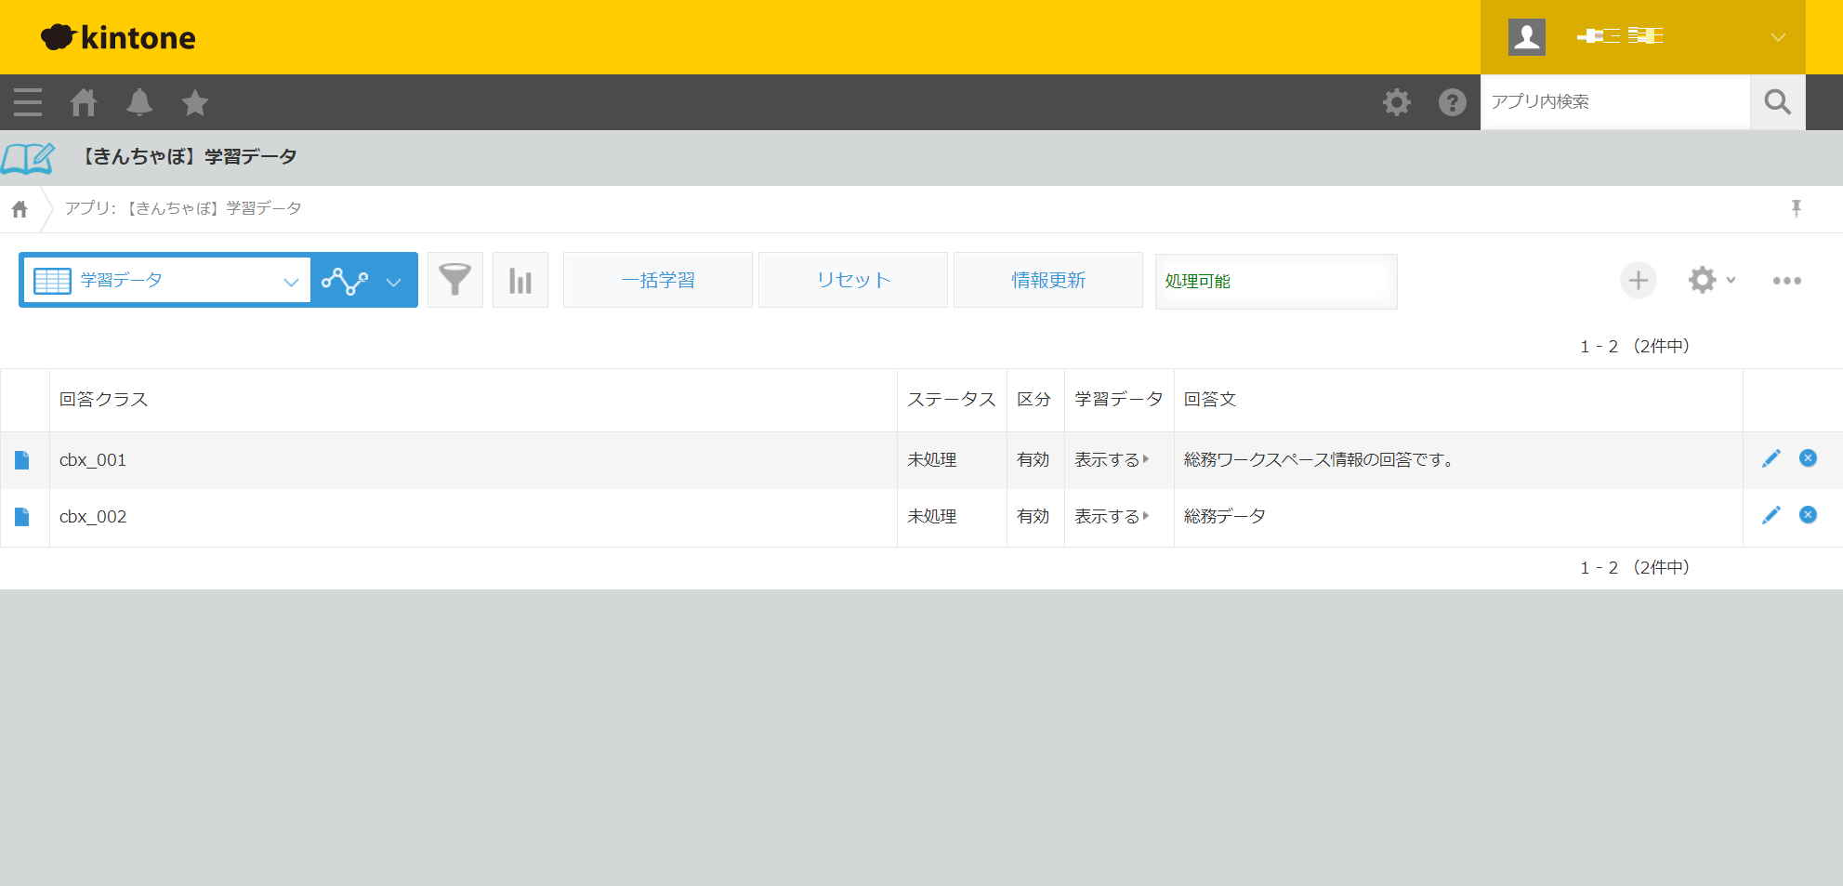Open the favorites star list

pos(195,102)
